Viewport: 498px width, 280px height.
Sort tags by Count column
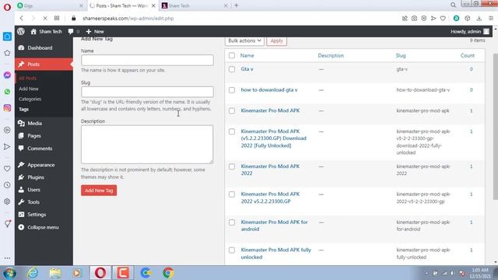coord(468,55)
